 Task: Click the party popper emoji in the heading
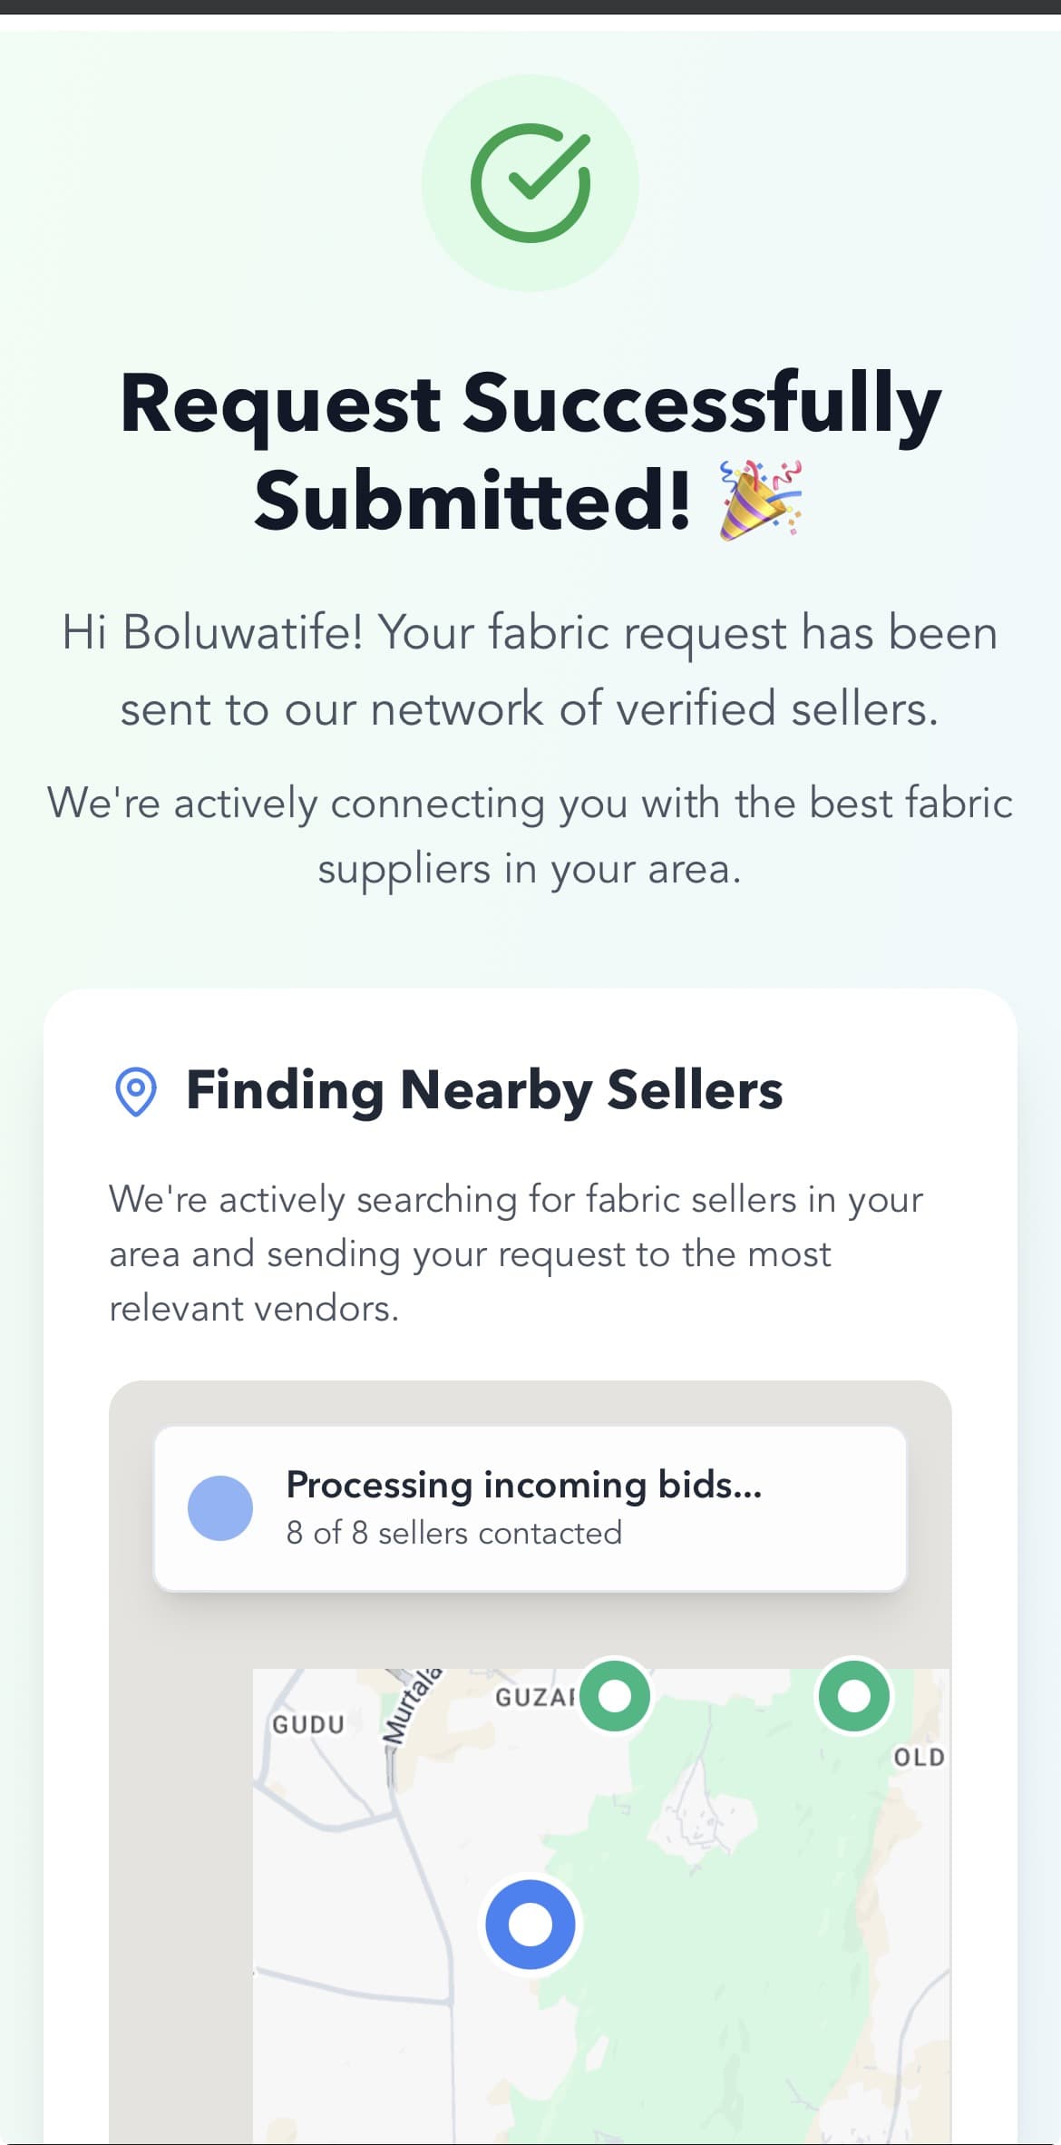point(760,501)
